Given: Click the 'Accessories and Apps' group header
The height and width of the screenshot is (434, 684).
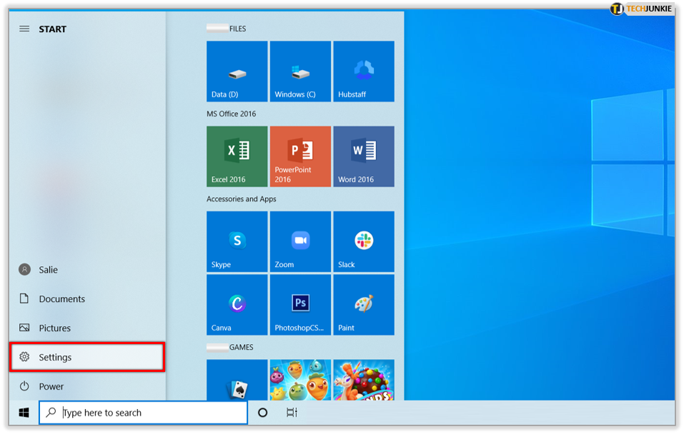Looking at the screenshot, I should pyautogui.click(x=242, y=198).
